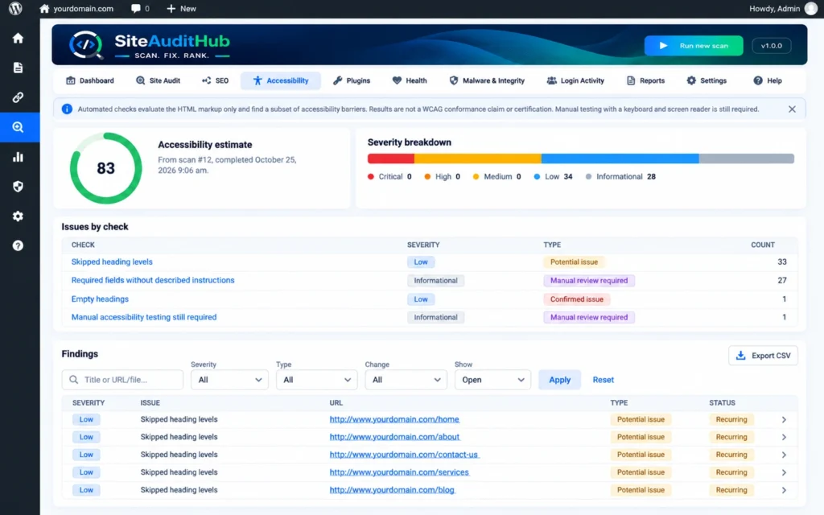Open the bar chart icon in the sidebar
The width and height of the screenshot is (824, 515).
coord(18,157)
